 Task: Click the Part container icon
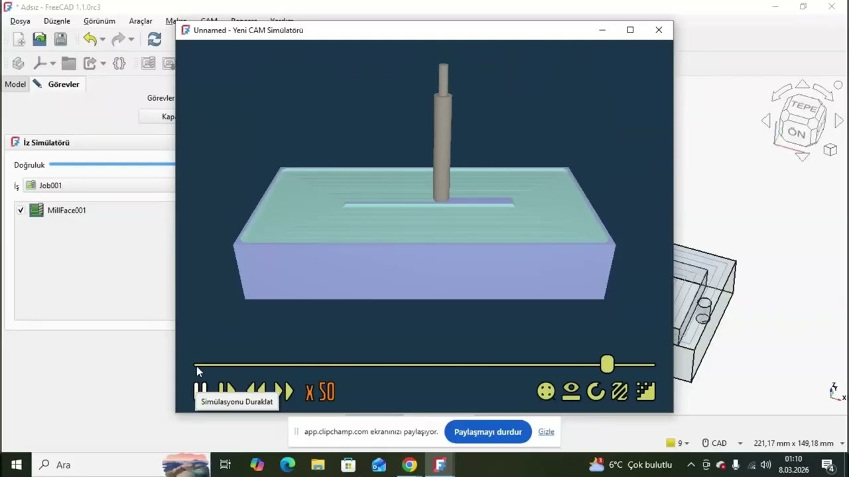point(19,64)
